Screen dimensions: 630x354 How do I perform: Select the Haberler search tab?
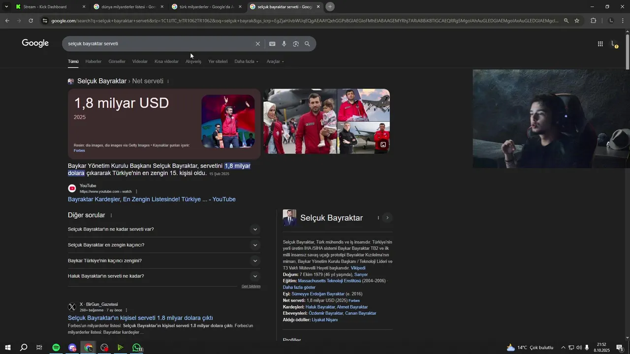pos(93,61)
